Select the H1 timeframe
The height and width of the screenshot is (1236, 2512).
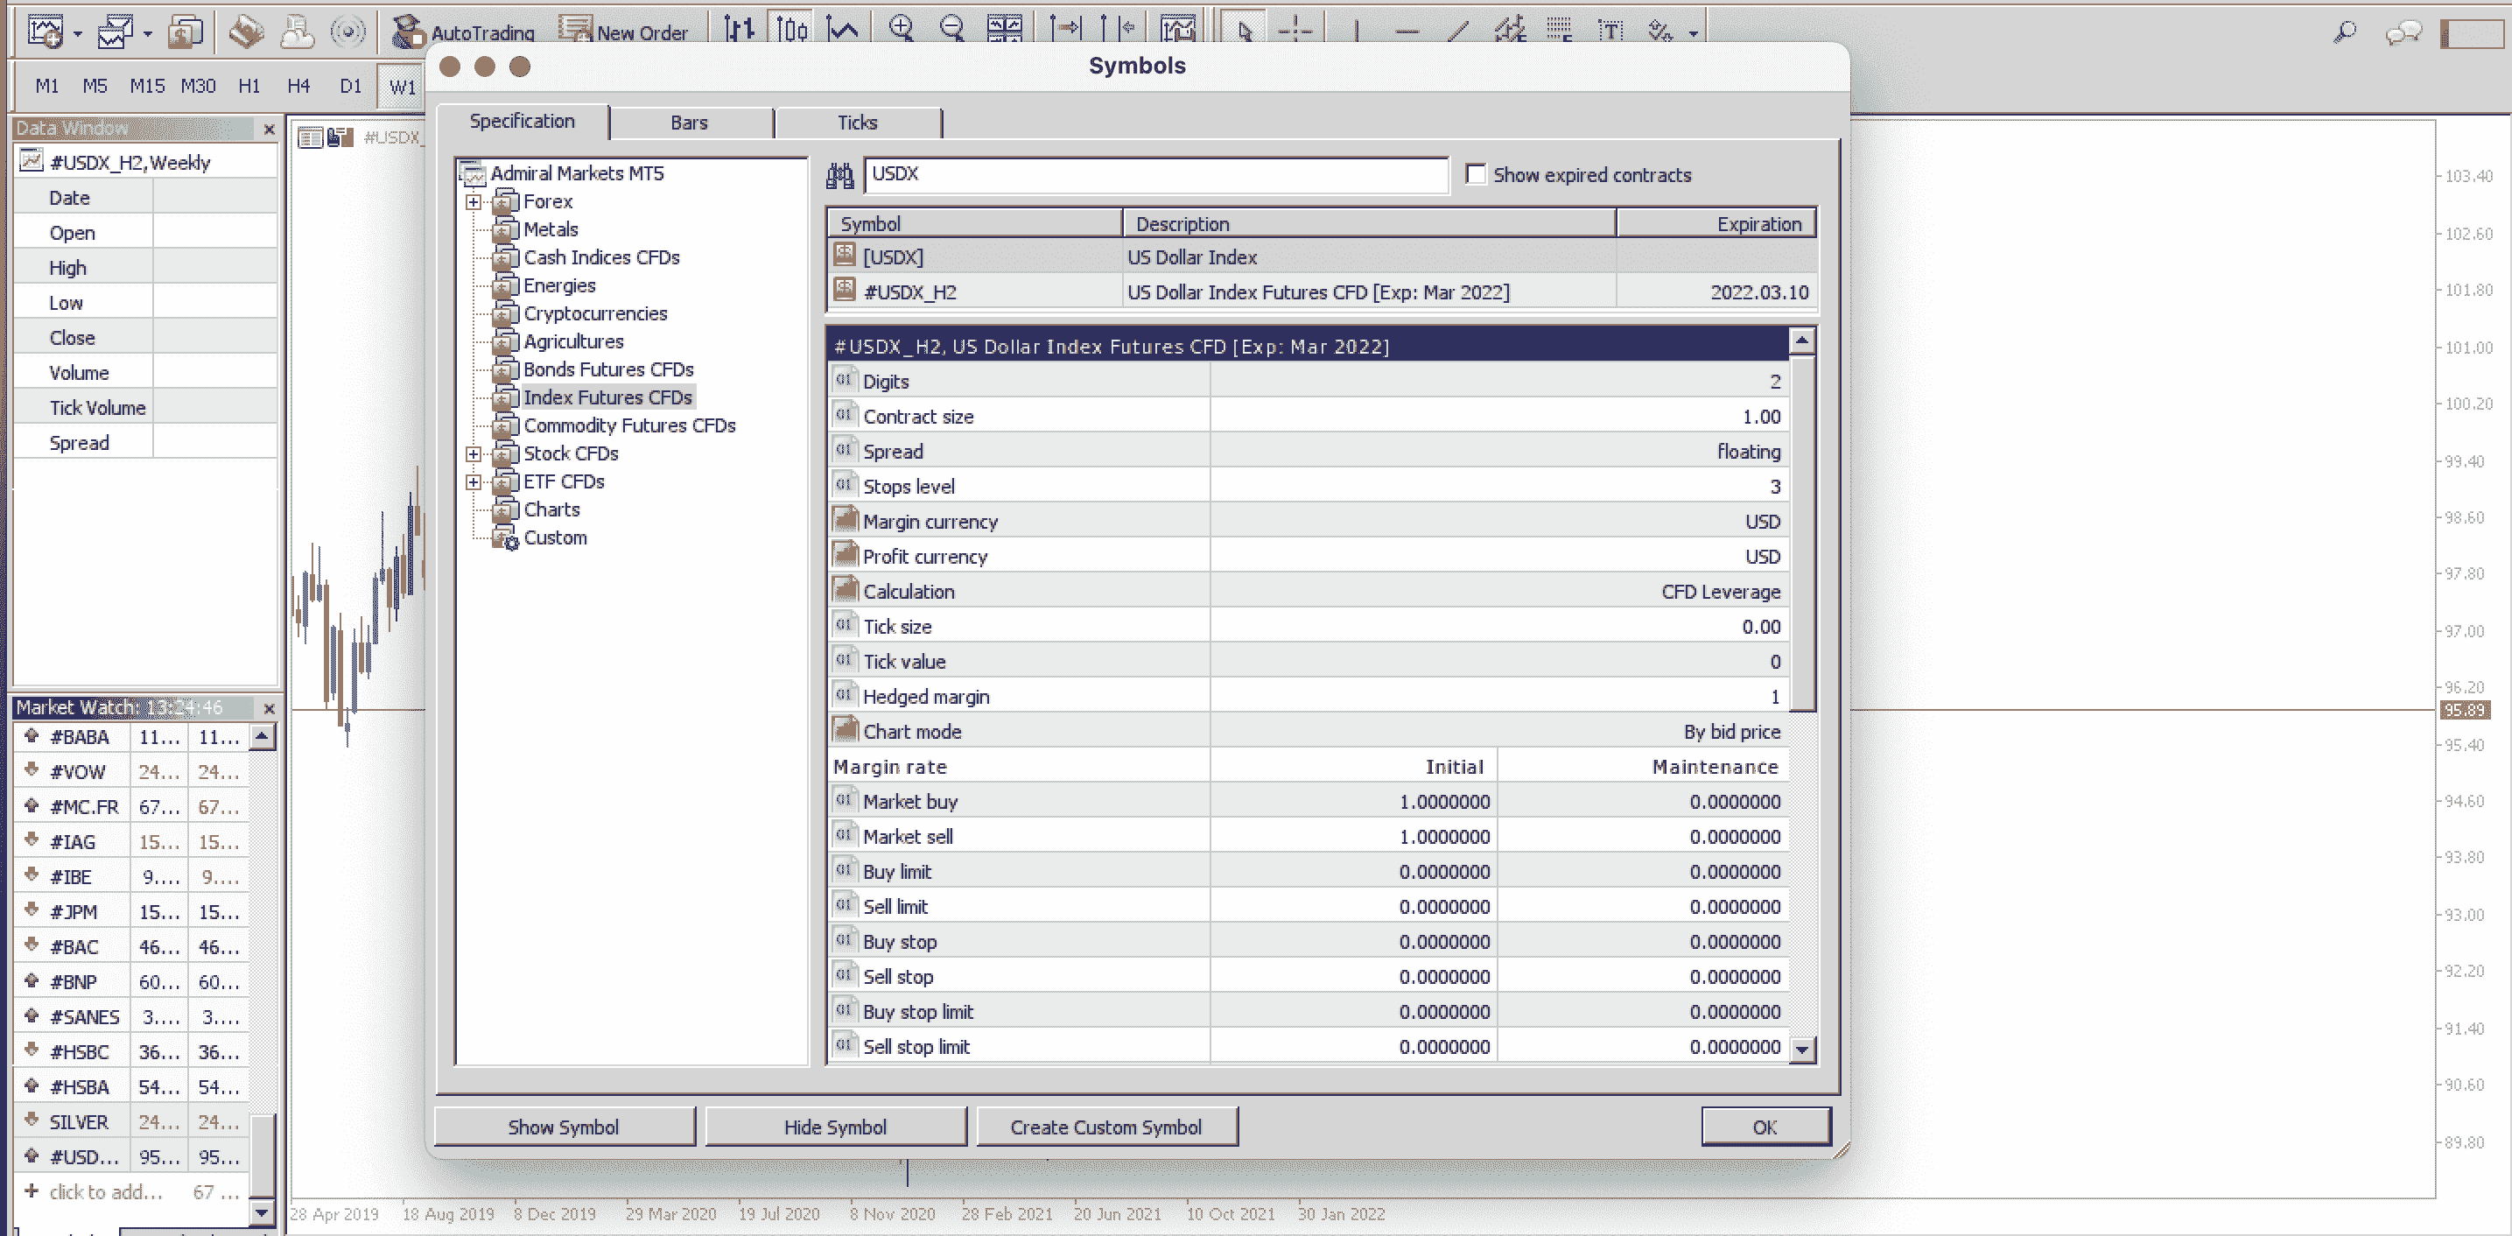point(249,86)
